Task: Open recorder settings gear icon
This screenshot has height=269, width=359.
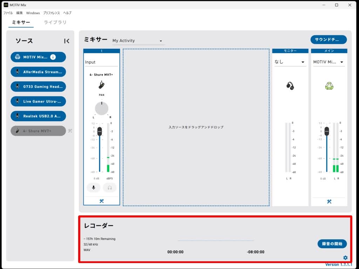Action: click(x=345, y=258)
